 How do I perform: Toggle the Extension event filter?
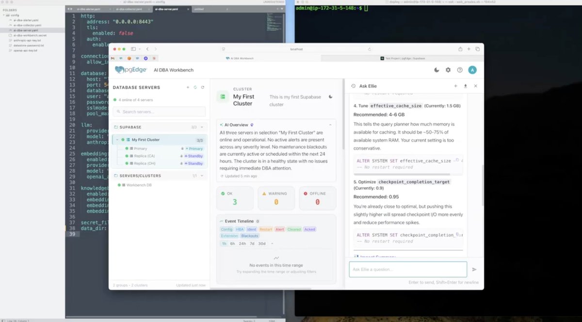pos(229,236)
